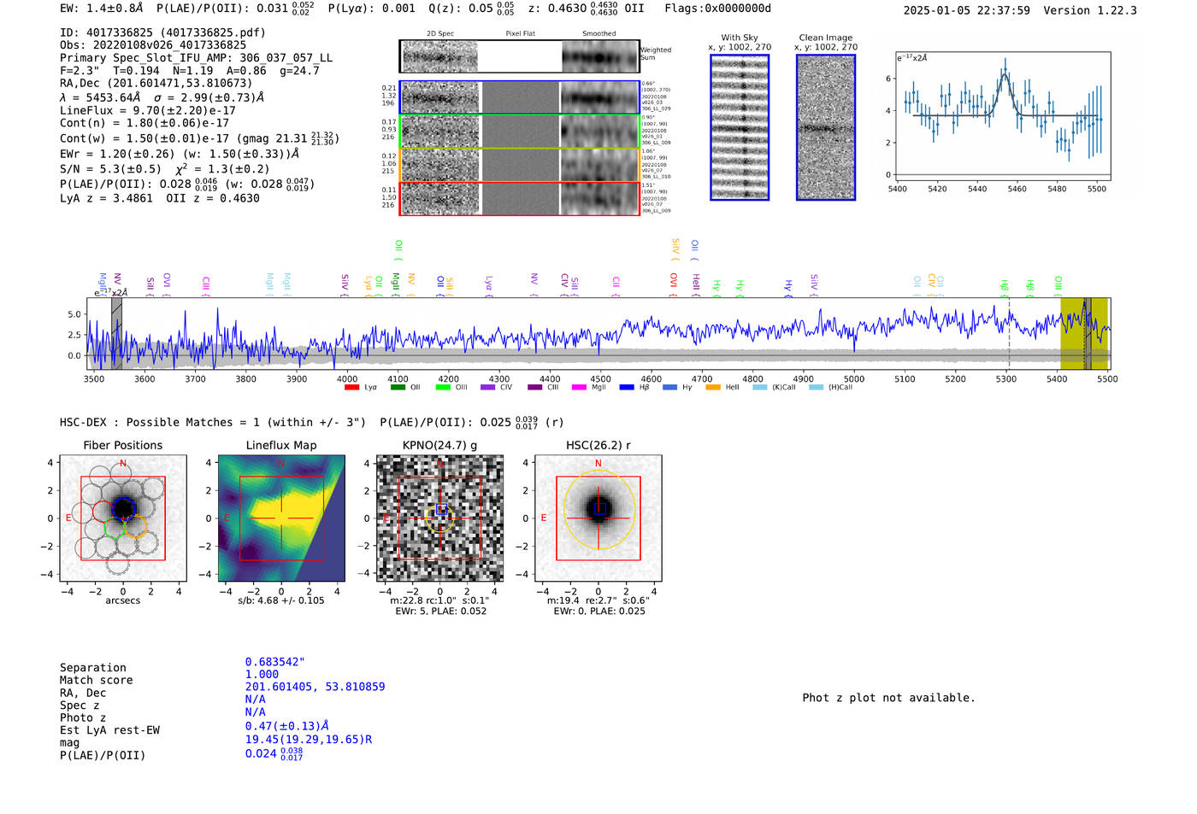1197x814 pixels.
Task: Click the red Lyα legend swatch
Action: (351, 388)
